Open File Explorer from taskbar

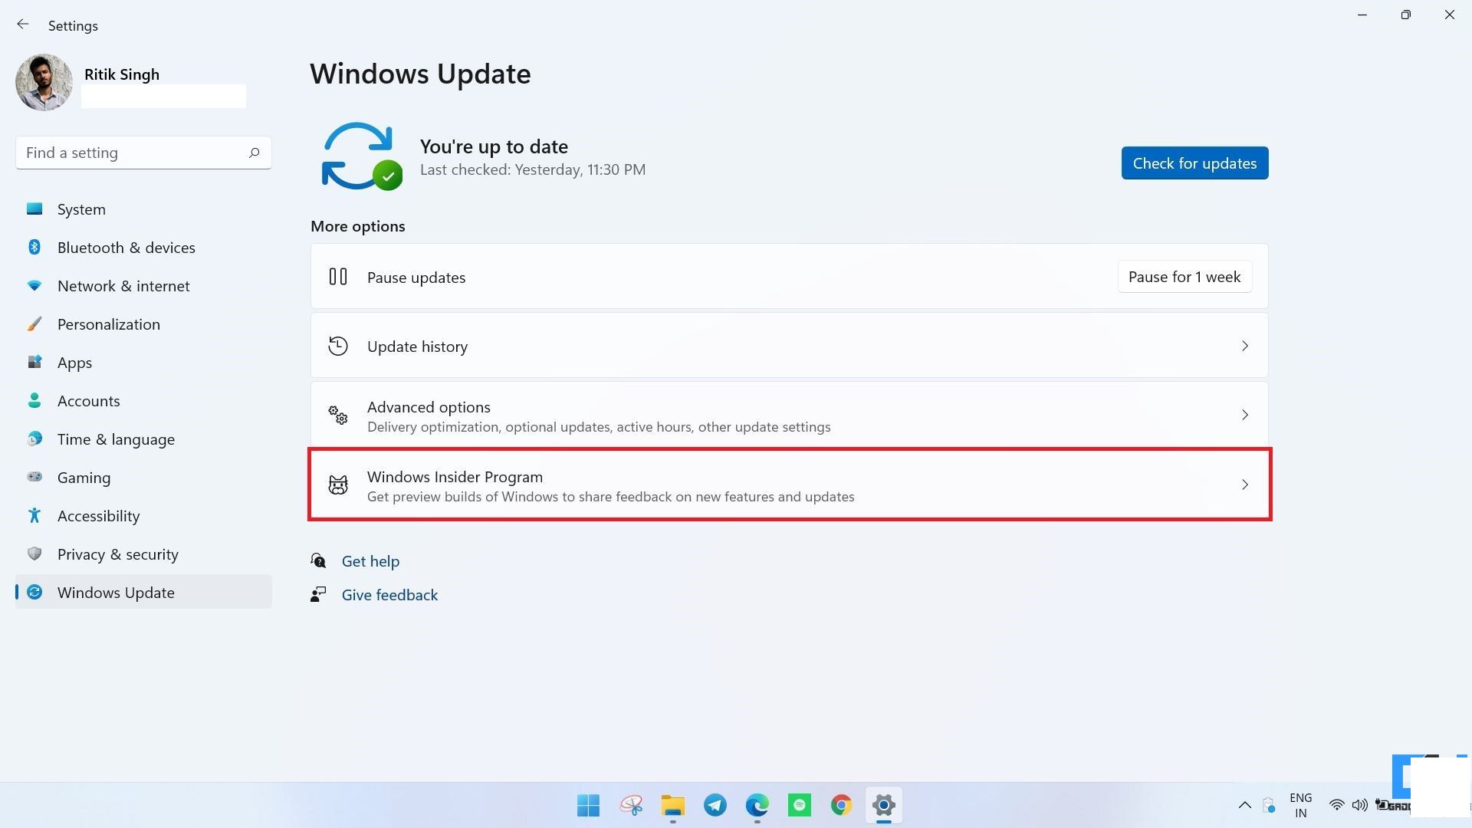click(672, 805)
